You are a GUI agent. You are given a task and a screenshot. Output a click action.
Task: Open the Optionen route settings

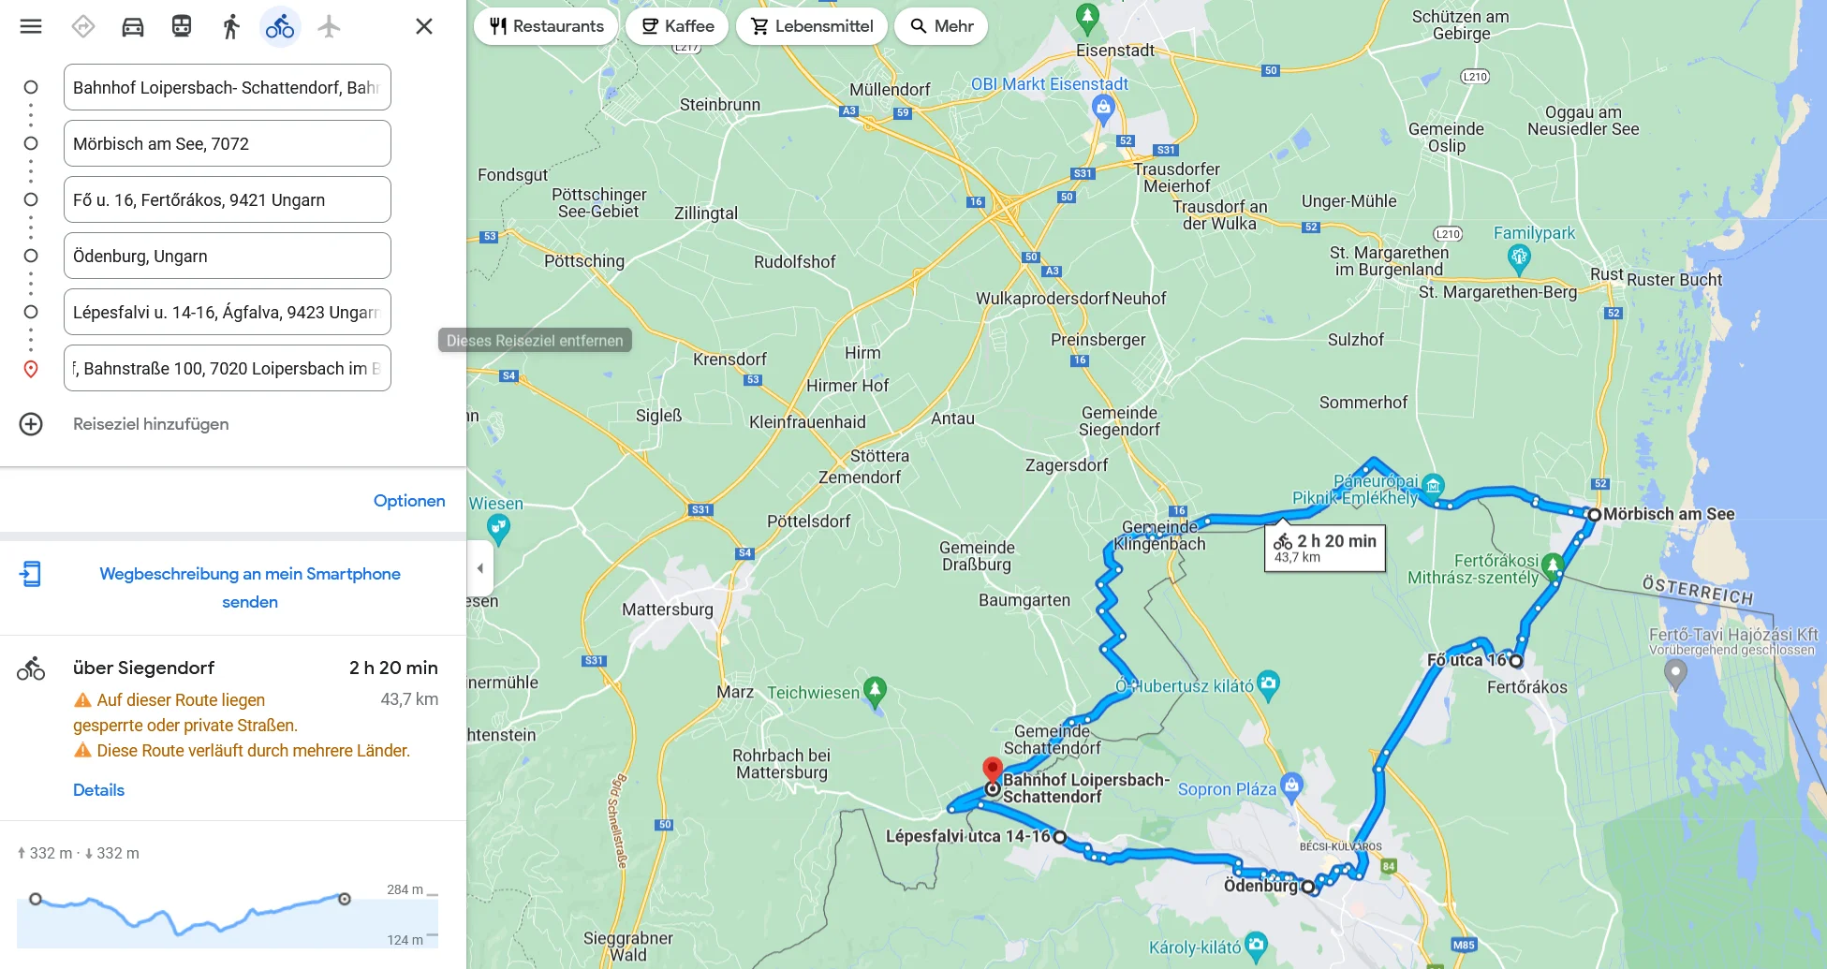click(409, 501)
